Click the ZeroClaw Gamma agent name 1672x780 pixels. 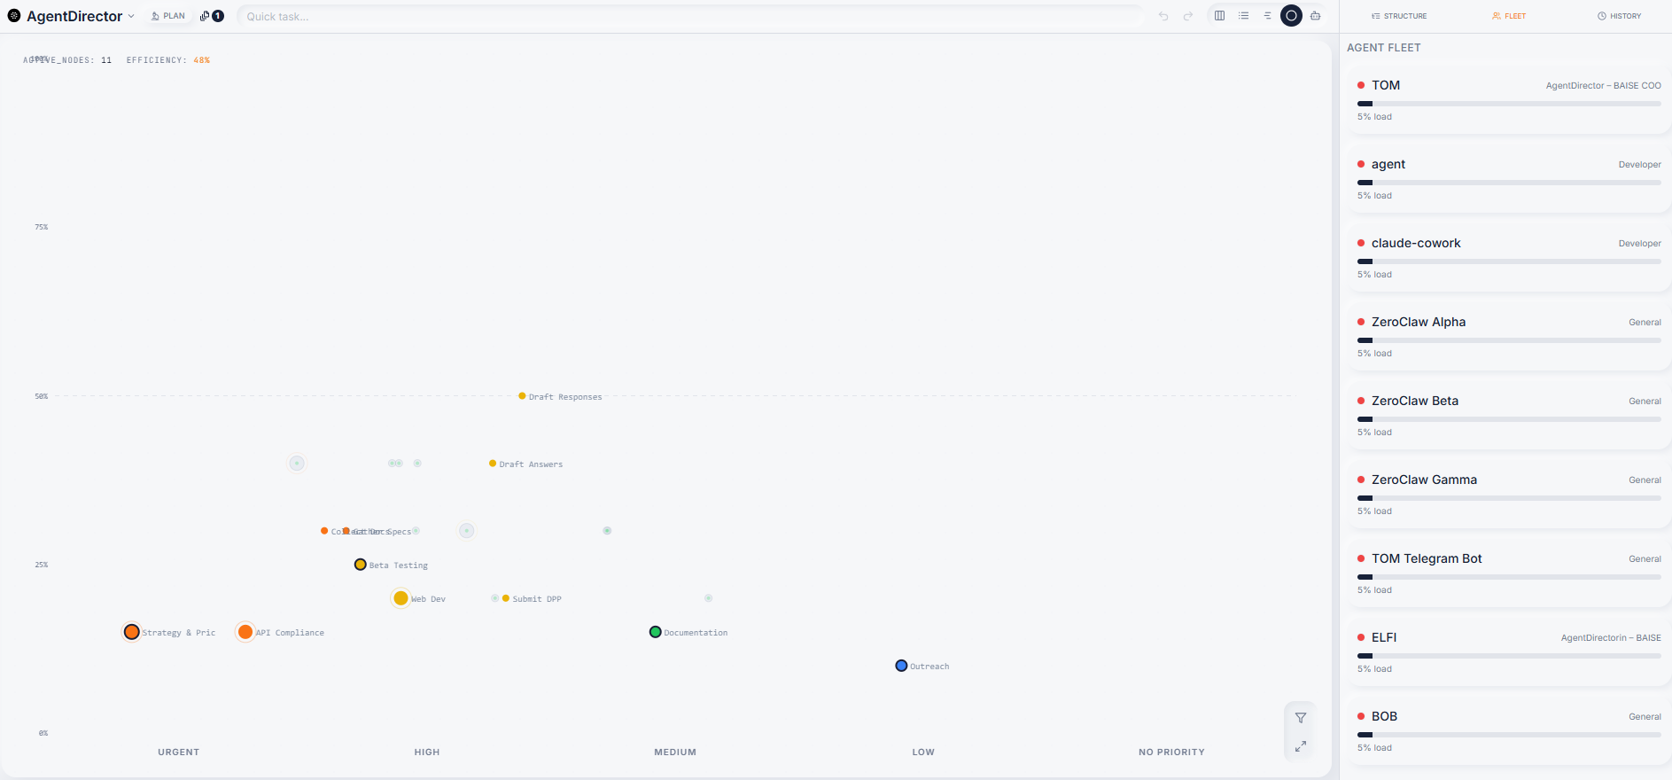tap(1424, 480)
